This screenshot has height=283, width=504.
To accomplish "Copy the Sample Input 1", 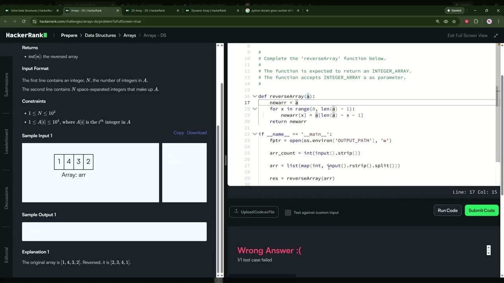I will [179, 133].
